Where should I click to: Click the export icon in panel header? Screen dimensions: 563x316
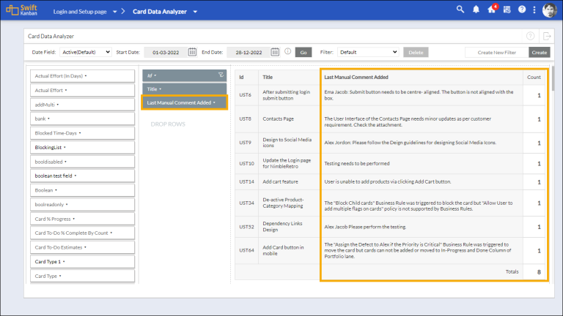547,36
